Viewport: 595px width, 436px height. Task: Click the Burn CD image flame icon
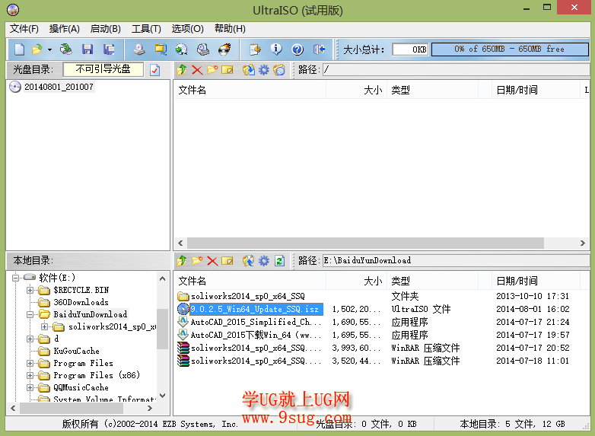coord(224,49)
